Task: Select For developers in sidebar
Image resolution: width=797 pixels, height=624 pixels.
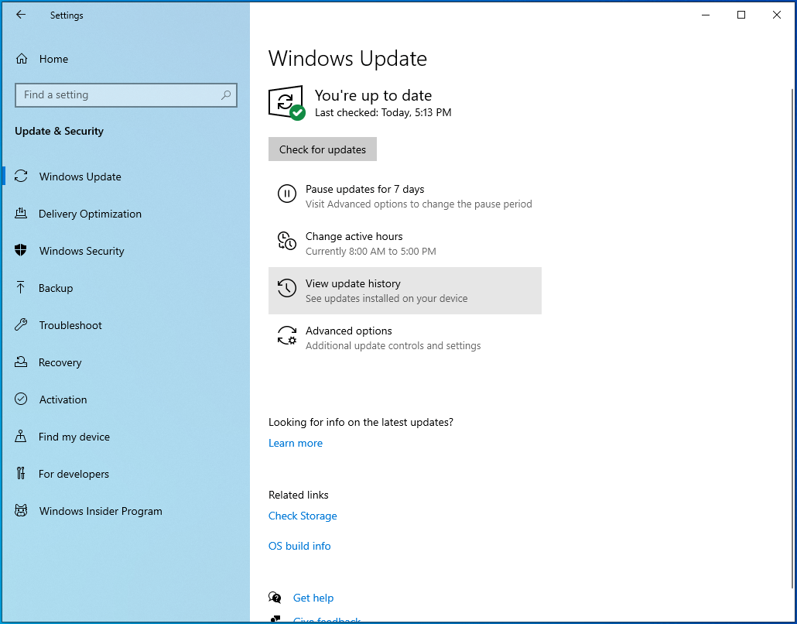Action: (74, 474)
